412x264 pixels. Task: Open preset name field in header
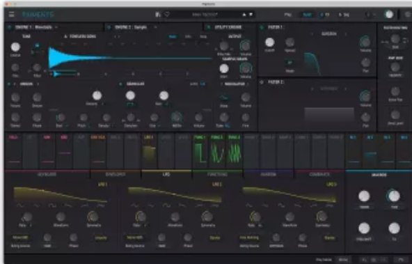pyautogui.click(x=205, y=15)
